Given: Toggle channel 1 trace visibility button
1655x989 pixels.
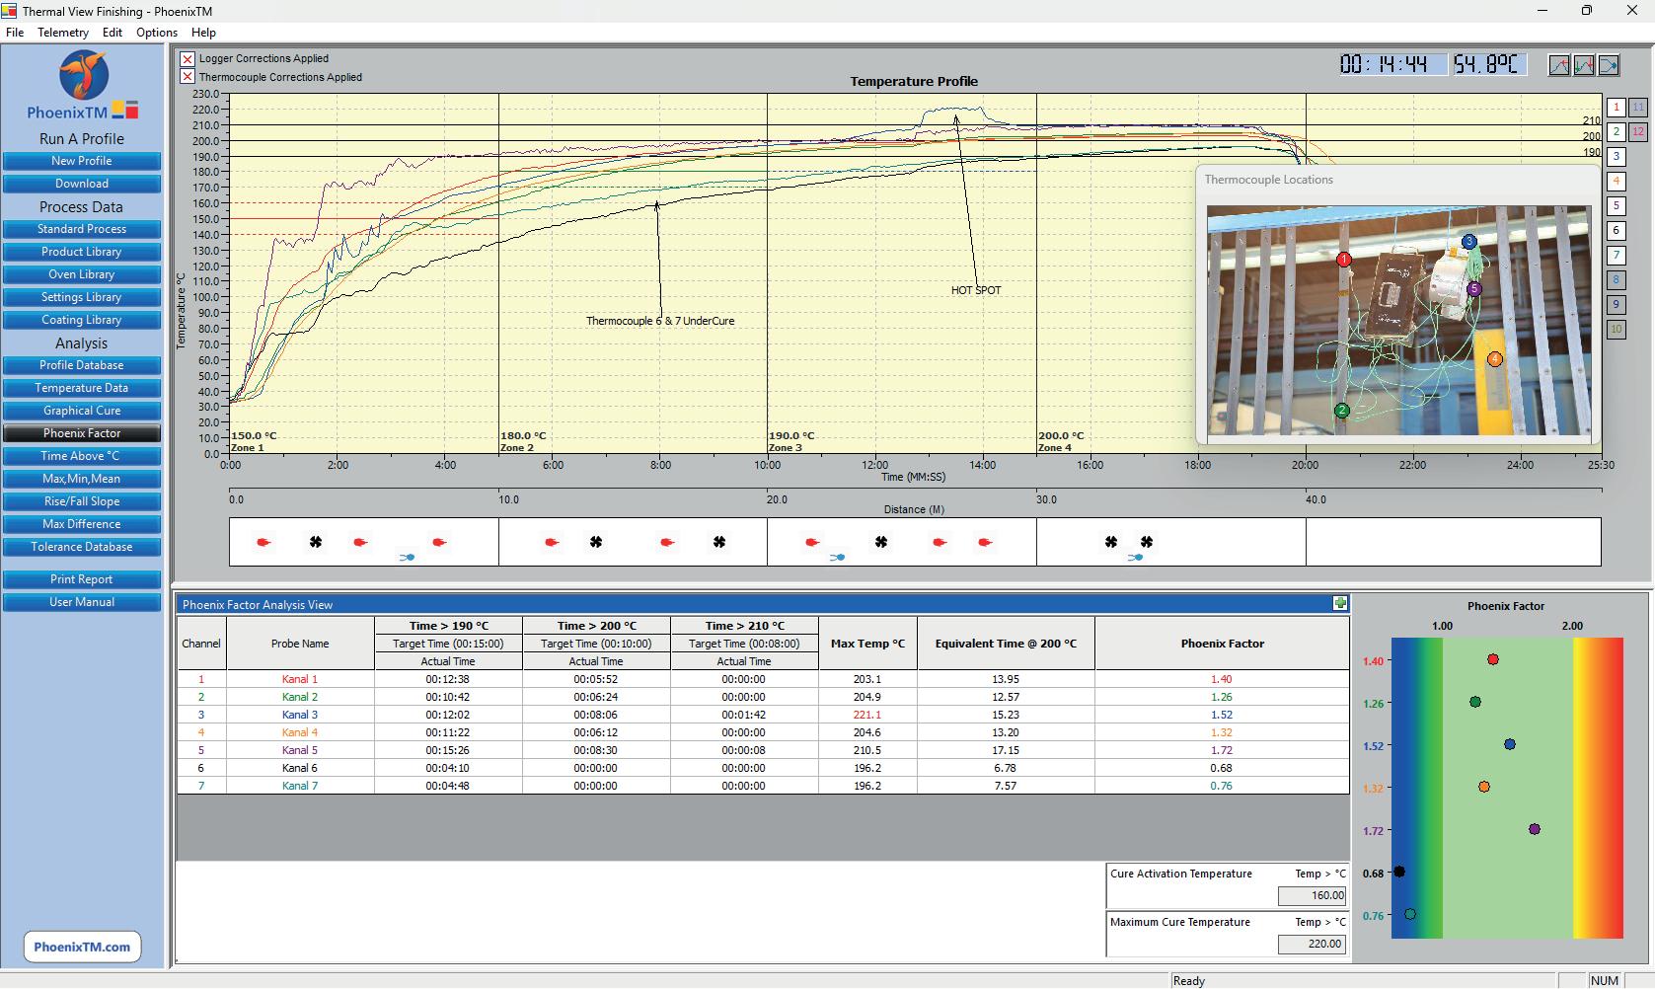Looking at the screenshot, I should (x=1616, y=108).
